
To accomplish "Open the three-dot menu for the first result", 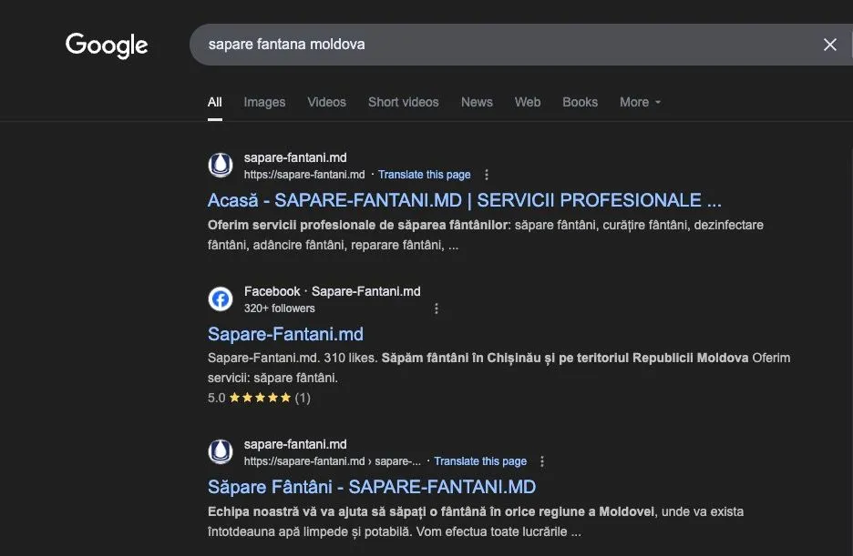I will click(x=486, y=175).
